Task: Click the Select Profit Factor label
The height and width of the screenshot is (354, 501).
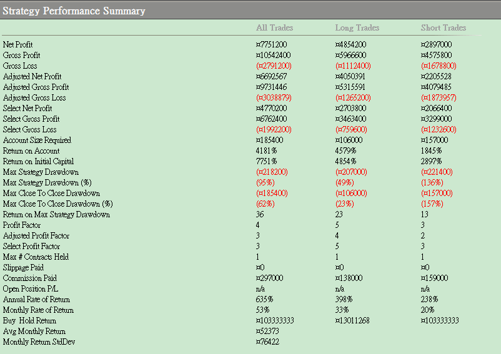Action: pyautogui.click(x=31, y=246)
